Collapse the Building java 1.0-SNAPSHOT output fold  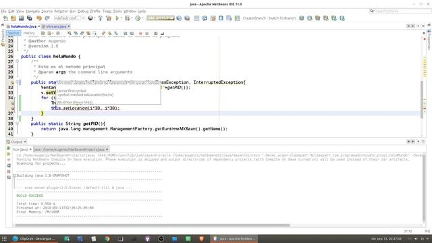coord(14,175)
